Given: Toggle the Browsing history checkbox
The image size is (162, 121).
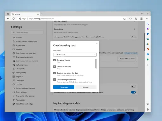Looking at the screenshot, I should click(x=54, y=60).
